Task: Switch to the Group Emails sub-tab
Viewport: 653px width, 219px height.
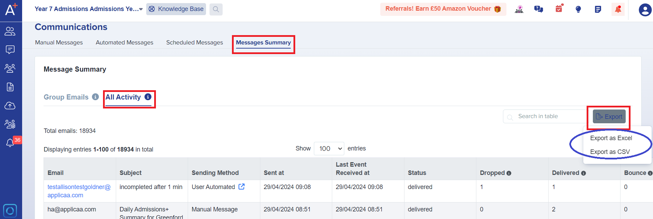Action: 66,97
